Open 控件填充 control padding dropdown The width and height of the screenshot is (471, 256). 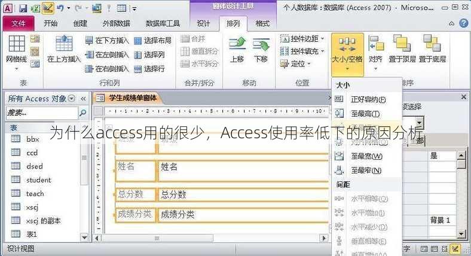[x=302, y=51]
